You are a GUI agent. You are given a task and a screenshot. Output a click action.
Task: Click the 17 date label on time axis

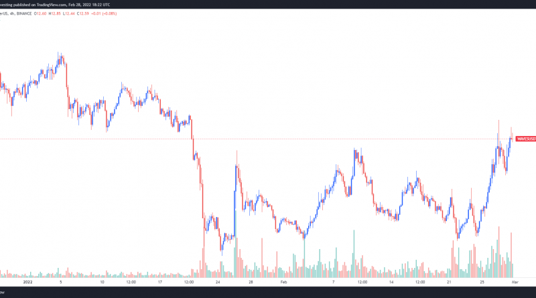(160, 283)
